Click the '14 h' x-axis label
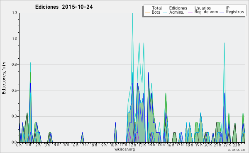249x153 pixels. pyautogui.click(x=151, y=145)
